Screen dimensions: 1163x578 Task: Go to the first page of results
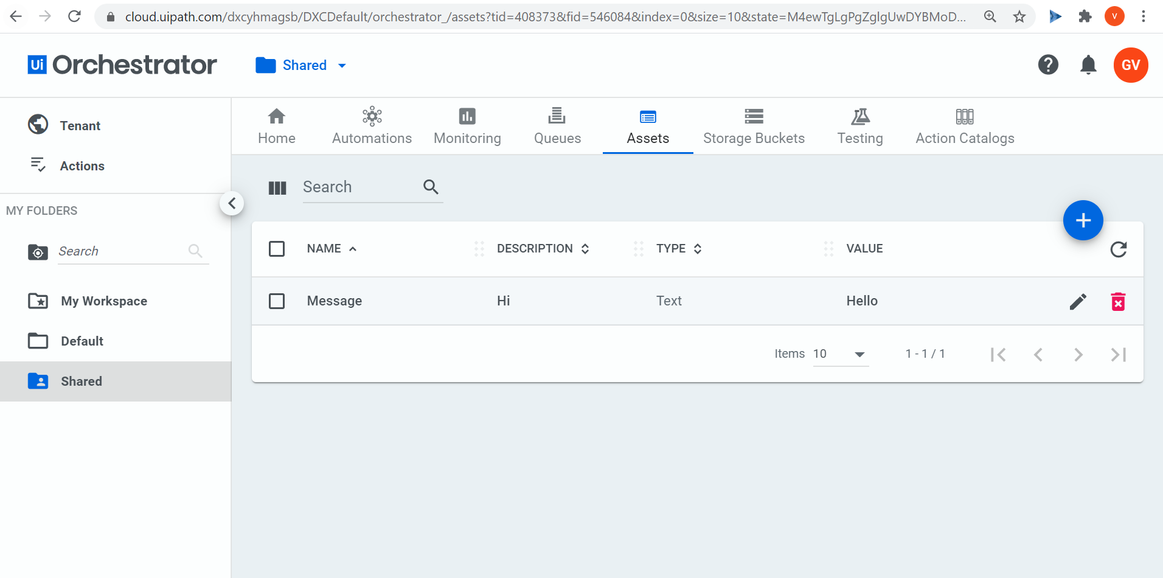998,354
